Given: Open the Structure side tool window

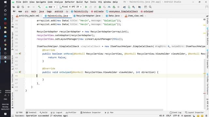Looking at the screenshot, I should (12, 62).
